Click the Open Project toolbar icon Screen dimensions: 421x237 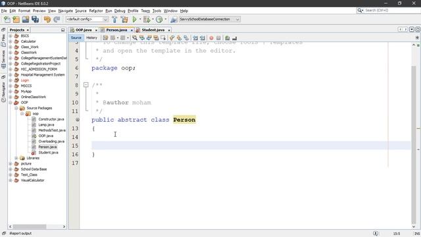(26, 19)
